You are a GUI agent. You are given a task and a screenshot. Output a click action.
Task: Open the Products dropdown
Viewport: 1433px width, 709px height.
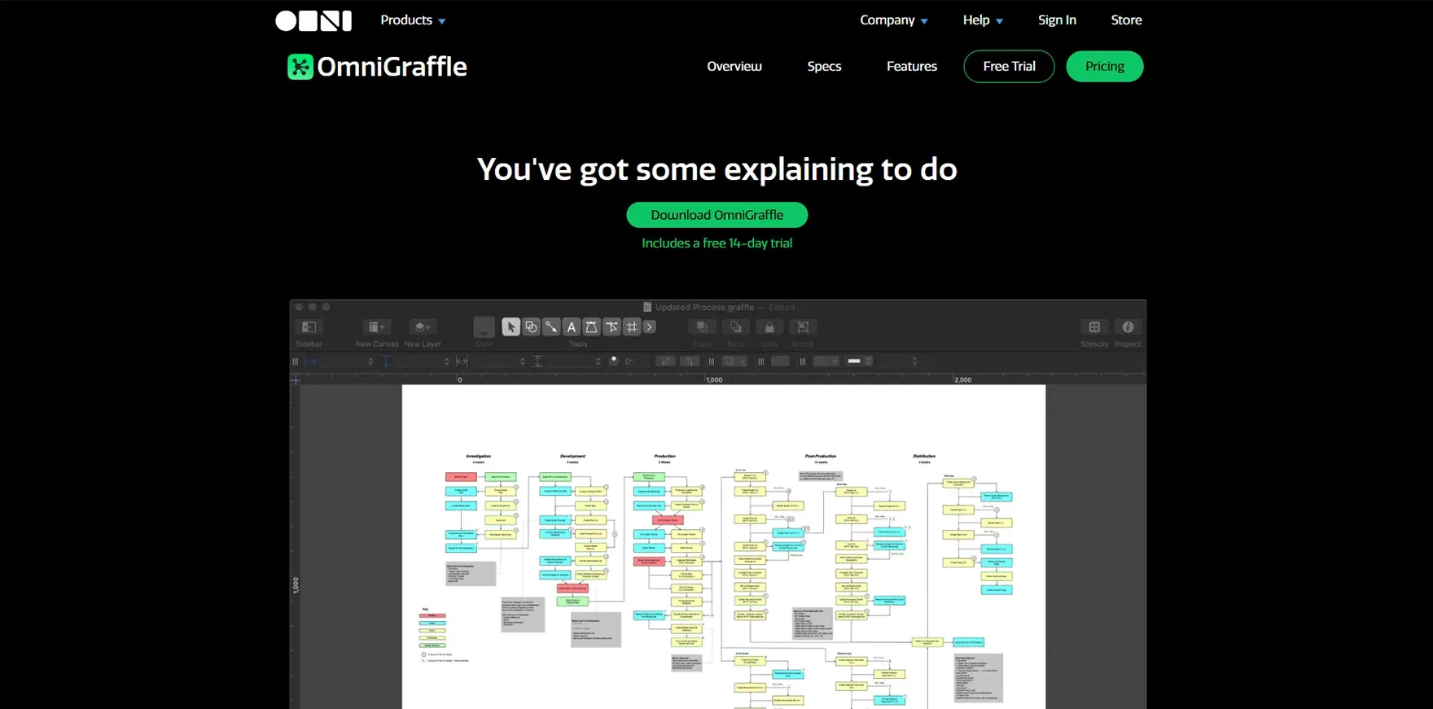(413, 20)
